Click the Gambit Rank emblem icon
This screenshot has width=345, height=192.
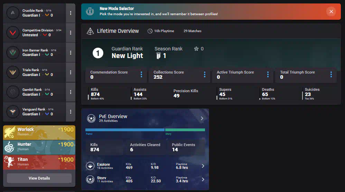[13, 92]
